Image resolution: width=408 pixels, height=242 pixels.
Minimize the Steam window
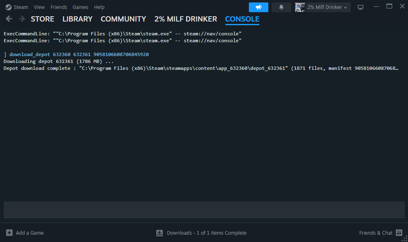[x=376, y=6]
